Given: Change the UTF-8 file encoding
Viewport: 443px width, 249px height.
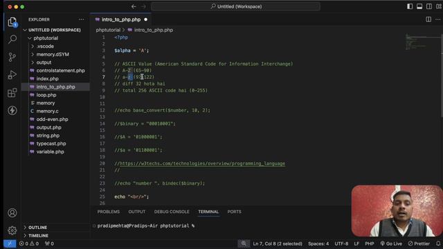Looking at the screenshot, I should (x=341, y=243).
